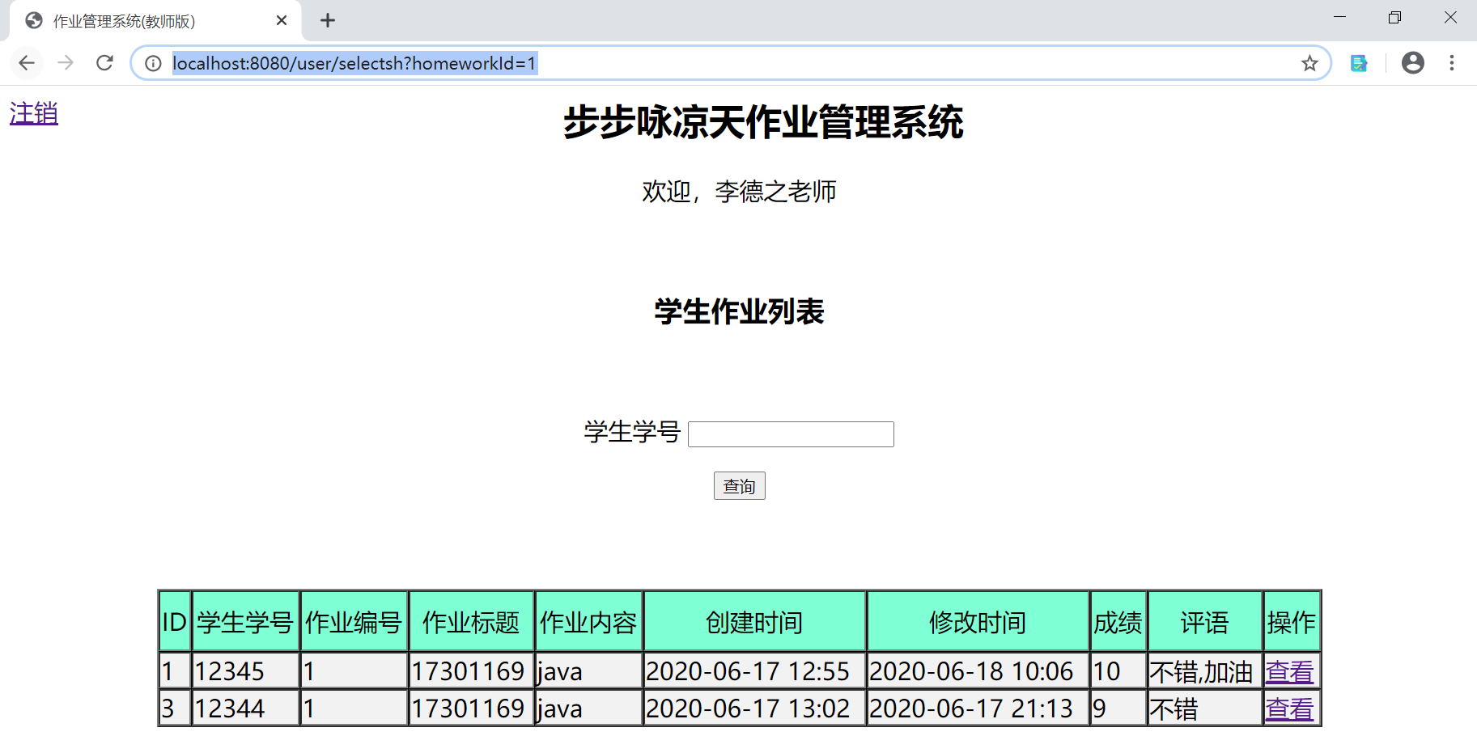The width and height of the screenshot is (1477, 736).
Task: Click the 查询 button
Action: pos(740,486)
